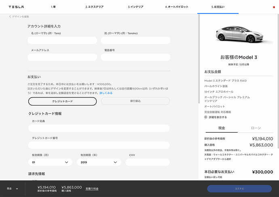The height and width of the screenshot is (197, 279).
Task: Go back via デザインを編集 link
Action: coord(19,17)
